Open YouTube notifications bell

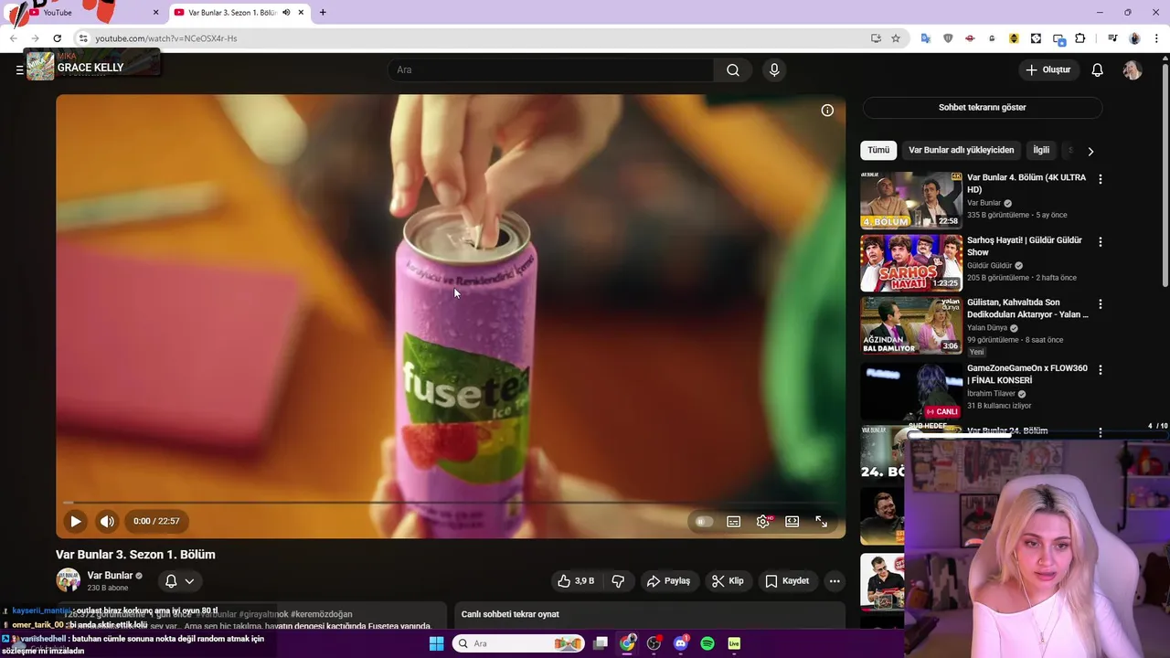[1098, 70]
